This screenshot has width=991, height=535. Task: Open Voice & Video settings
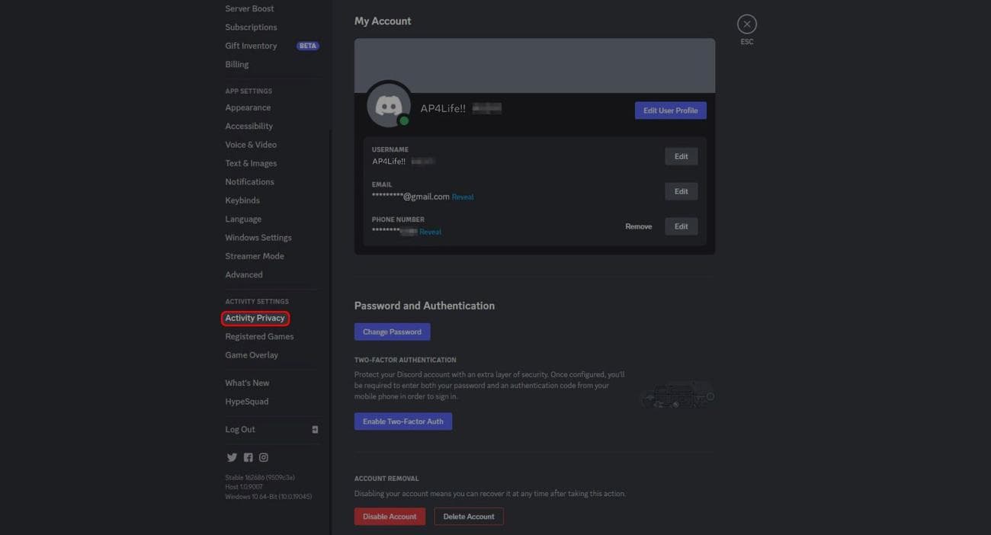[251, 145]
